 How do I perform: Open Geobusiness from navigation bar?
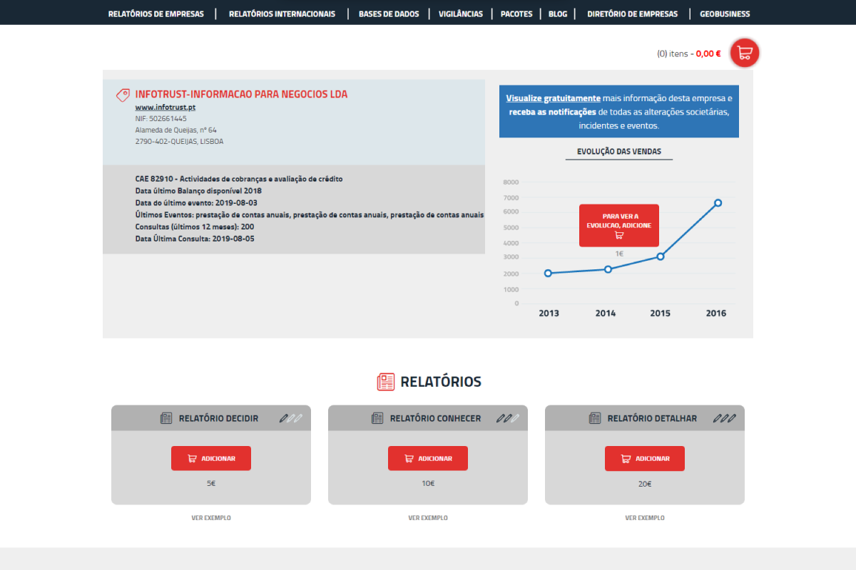[725, 14]
